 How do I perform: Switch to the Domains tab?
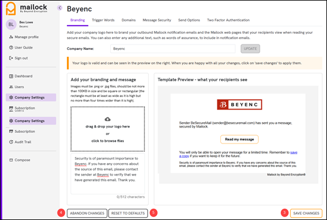(x=129, y=20)
